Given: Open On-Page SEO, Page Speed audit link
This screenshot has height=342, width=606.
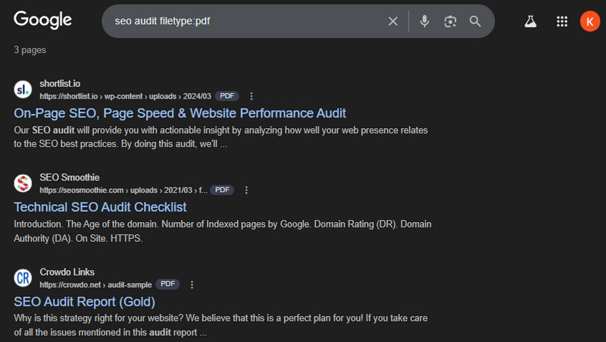Looking at the screenshot, I should [180, 113].
